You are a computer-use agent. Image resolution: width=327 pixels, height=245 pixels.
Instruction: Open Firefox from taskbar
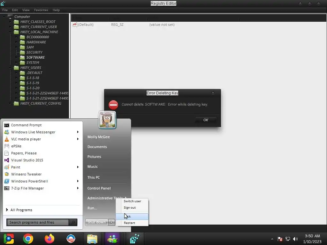point(49,239)
